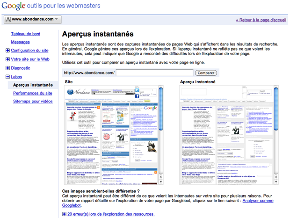The width and height of the screenshot is (290, 218).
Task: Open Tableau de bord in the sidebar
Action: [26, 34]
